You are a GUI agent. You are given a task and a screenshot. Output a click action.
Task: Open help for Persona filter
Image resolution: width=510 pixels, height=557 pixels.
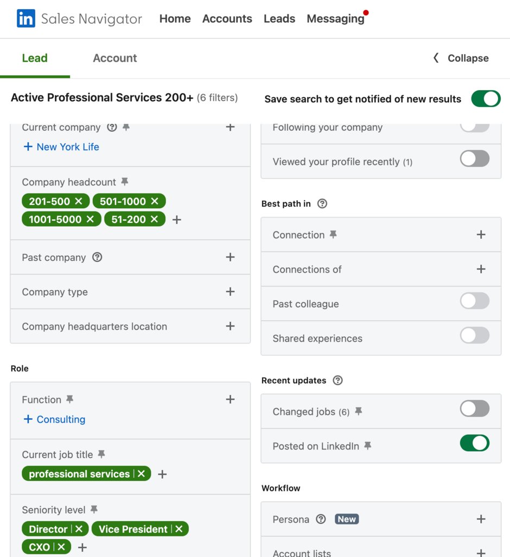tap(321, 520)
